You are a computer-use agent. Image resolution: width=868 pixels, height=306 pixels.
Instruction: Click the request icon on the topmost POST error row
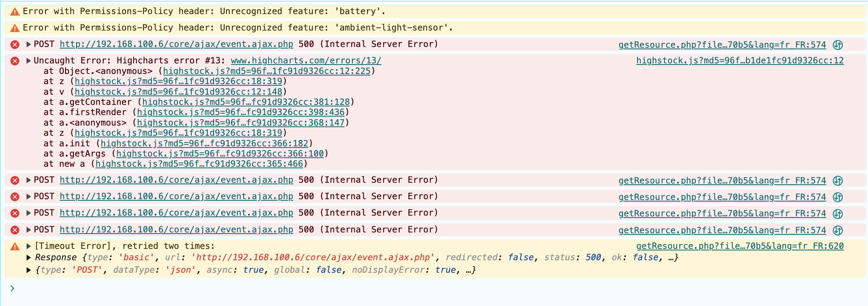[x=837, y=45]
